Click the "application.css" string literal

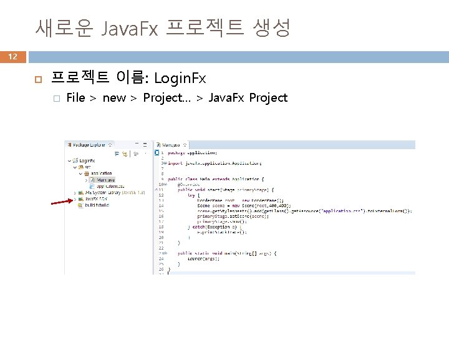pos(343,211)
